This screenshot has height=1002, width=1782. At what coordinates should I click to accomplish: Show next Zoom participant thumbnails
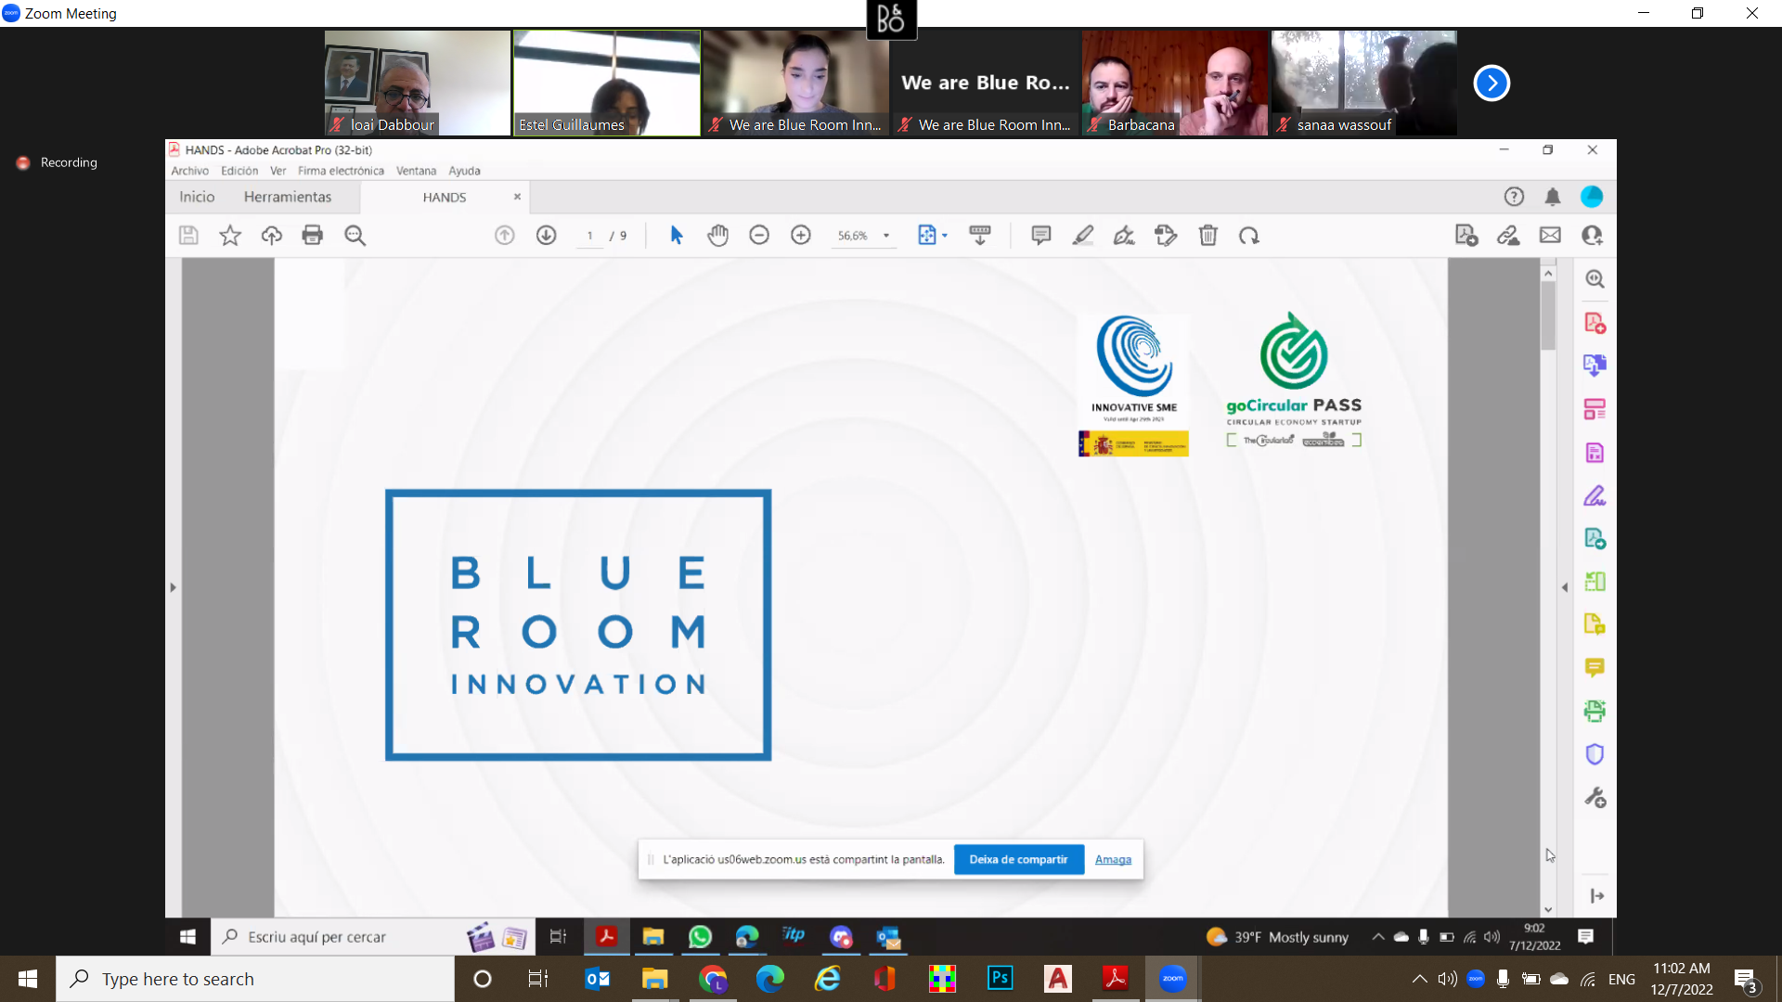pyautogui.click(x=1491, y=83)
